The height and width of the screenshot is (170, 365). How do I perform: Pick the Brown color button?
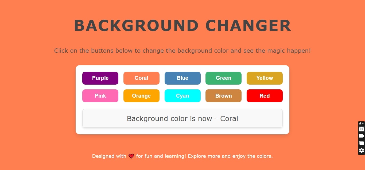tap(223, 96)
